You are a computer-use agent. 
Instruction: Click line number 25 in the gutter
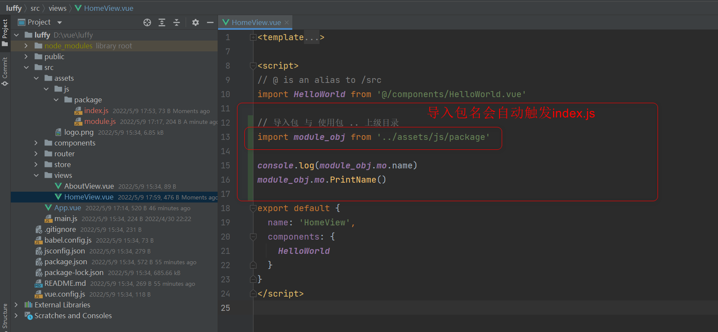(225, 308)
